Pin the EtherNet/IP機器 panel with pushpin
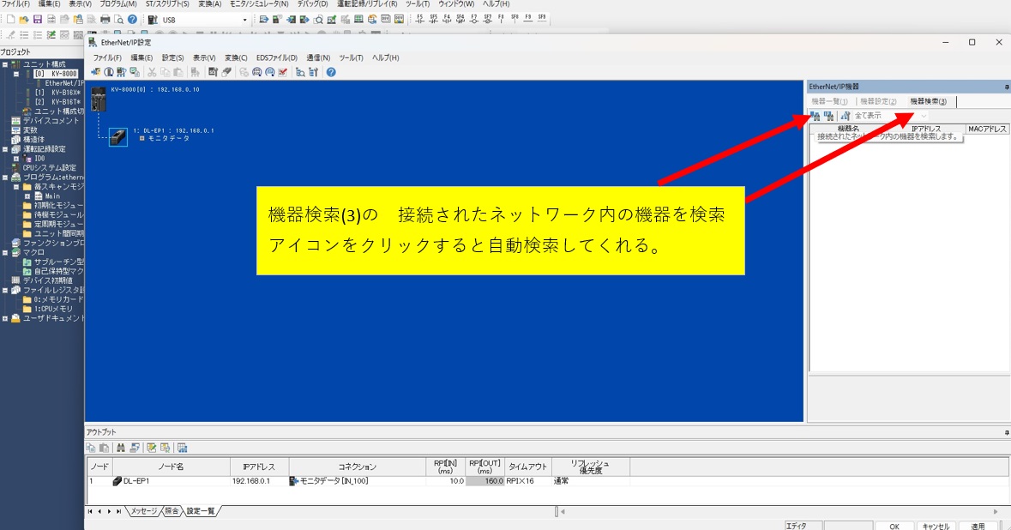The image size is (1011, 530). [1006, 87]
